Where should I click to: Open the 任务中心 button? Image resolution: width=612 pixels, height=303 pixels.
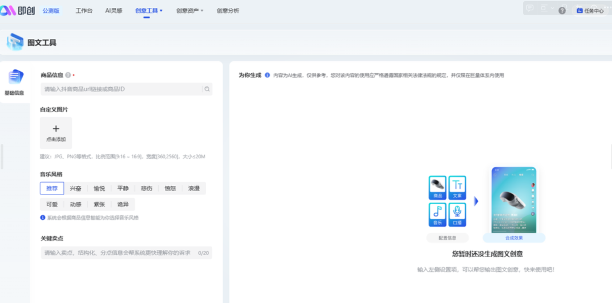point(590,11)
